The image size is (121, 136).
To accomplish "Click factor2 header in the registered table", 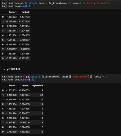I will 25,86.
